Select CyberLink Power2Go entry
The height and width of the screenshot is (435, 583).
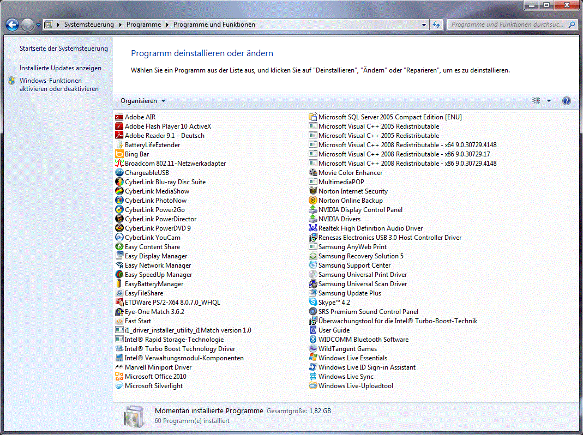tap(150, 210)
